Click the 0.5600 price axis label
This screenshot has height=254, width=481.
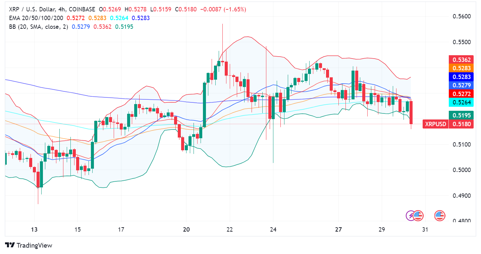tap(462, 16)
